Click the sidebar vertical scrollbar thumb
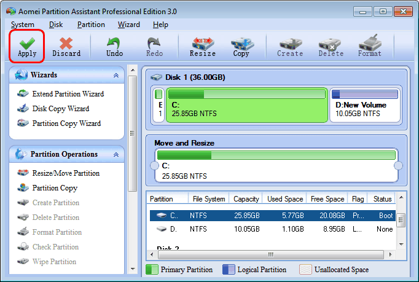This screenshot has height=282, width=419. point(133,133)
